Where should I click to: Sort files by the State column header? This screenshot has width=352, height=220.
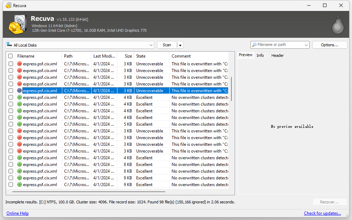[152, 56]
